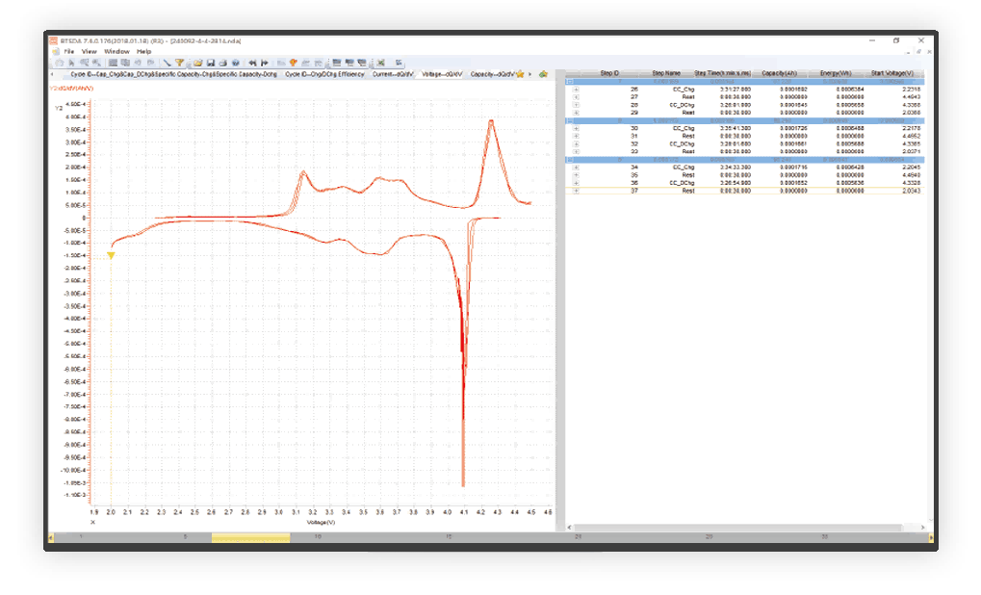
Task: Open the Help menu
Action: click(x=143, y=51)
